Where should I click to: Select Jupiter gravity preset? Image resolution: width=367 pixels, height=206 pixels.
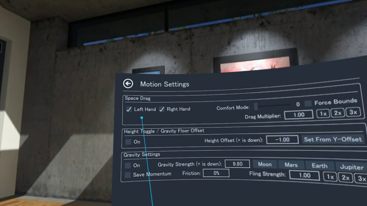[351, 167]
